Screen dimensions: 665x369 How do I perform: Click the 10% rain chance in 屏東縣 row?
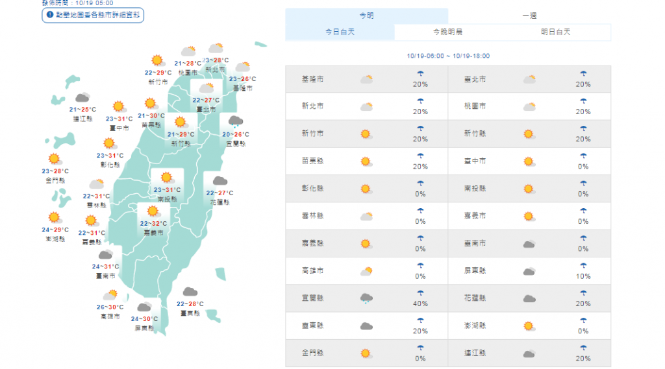(583, 276)
